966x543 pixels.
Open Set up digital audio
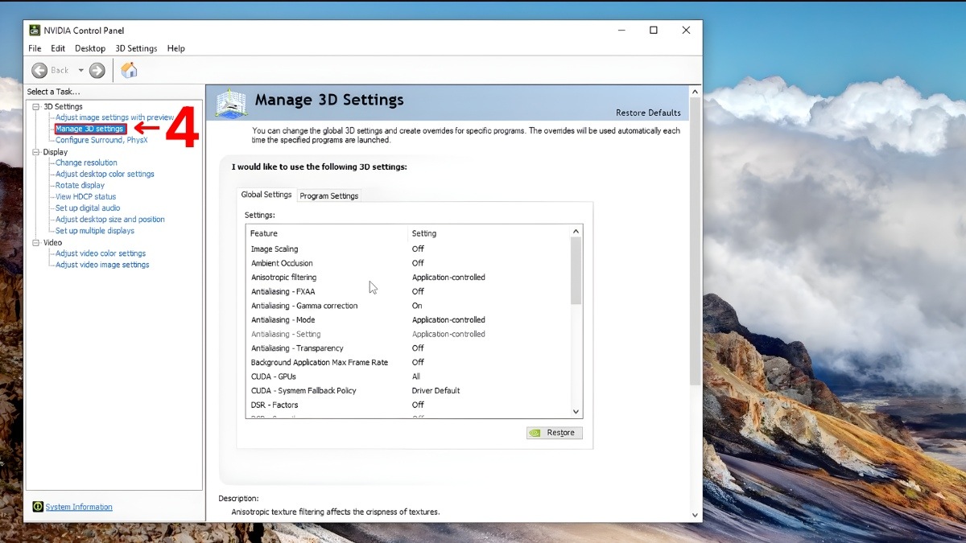click(x=88, y=208)
